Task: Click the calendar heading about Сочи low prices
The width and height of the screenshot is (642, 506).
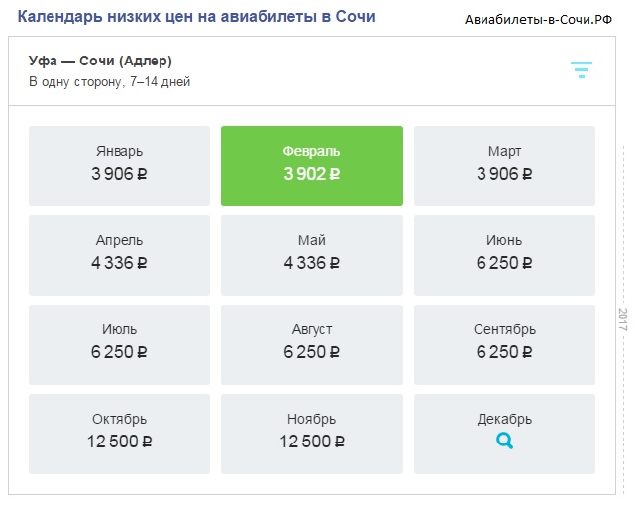Action: pyautogui.click(x=196, y=17)
